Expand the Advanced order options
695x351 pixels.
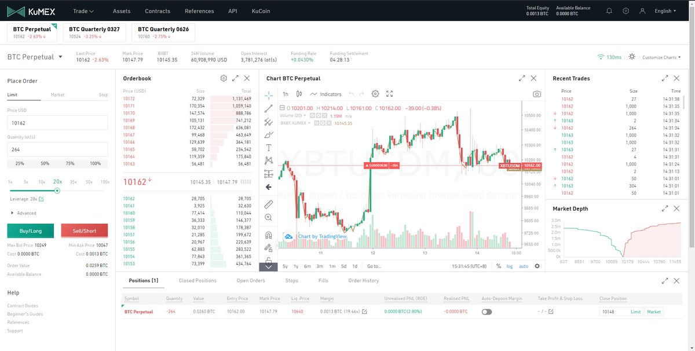(x=23, y=213)
